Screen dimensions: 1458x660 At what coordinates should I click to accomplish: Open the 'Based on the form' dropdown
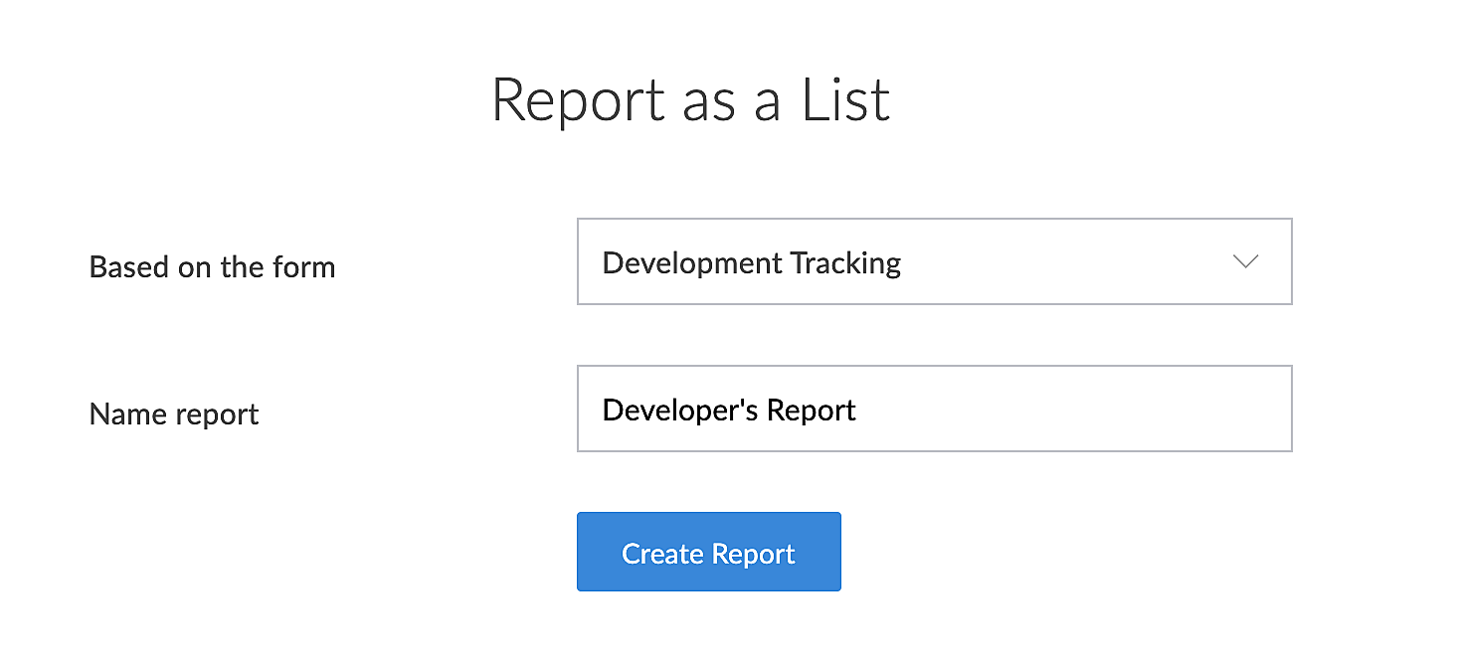[934, 261]
